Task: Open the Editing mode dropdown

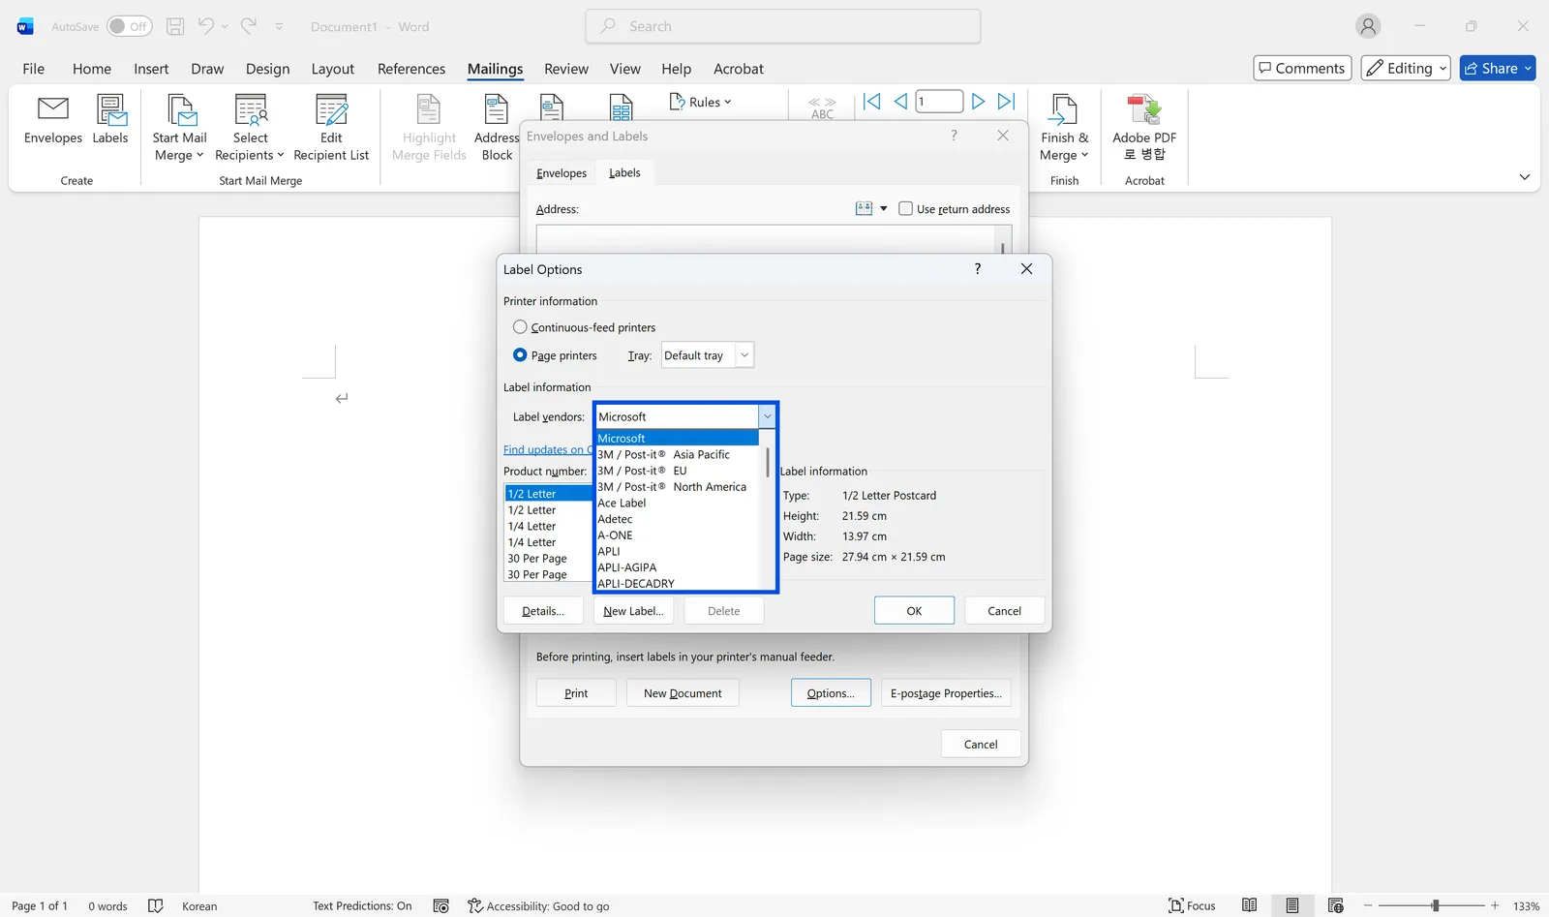Action: [1406, 68]
